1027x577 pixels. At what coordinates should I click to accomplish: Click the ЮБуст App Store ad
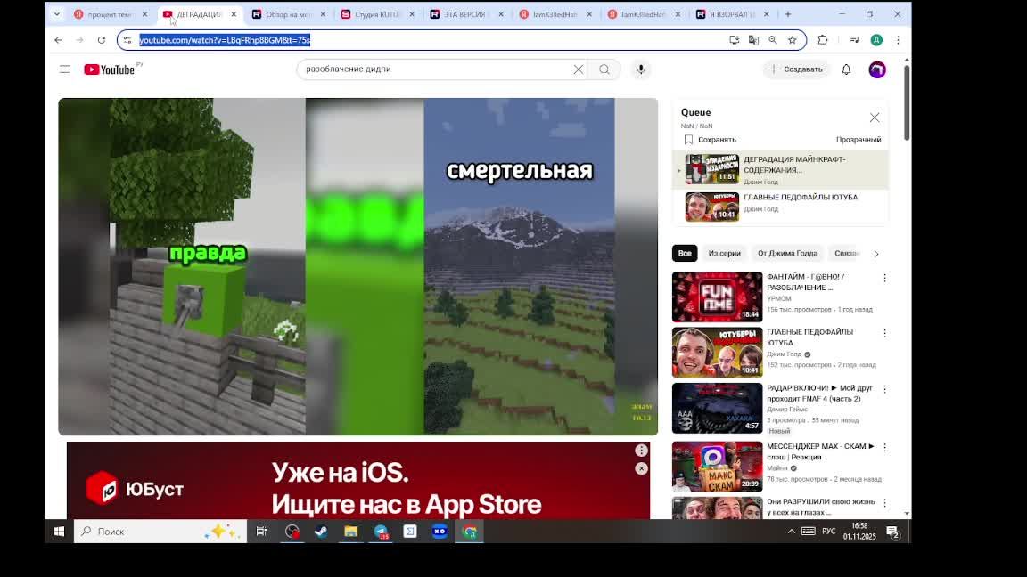[x=358, y=481]
